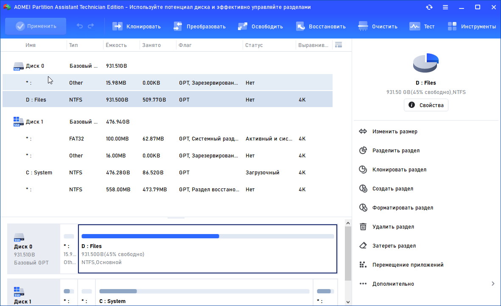Click the Диск 0 drive icon in list

click(19, 66)
